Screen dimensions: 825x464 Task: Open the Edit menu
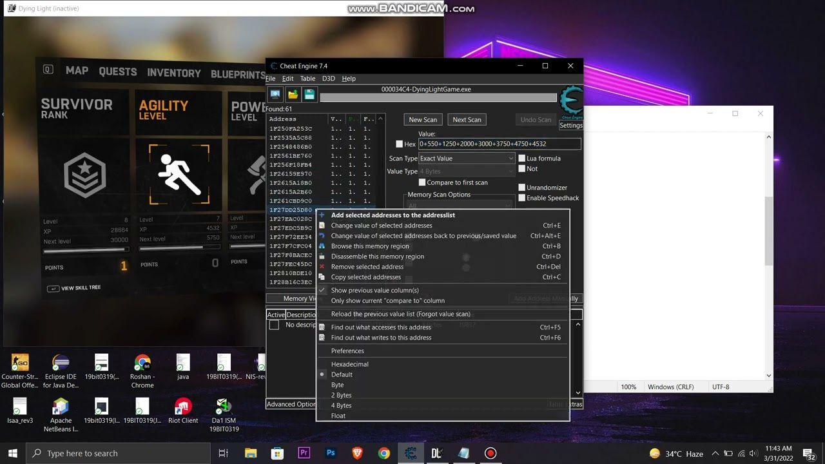coord(287,79)
